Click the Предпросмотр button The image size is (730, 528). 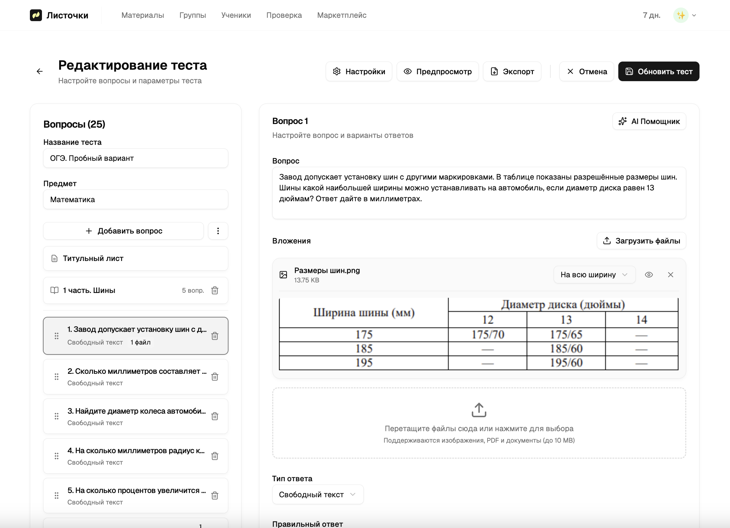pyautogui.click(x=437, y=72)
